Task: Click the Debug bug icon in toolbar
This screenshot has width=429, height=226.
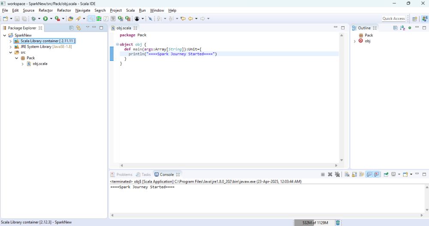Action: coord(33,18)
